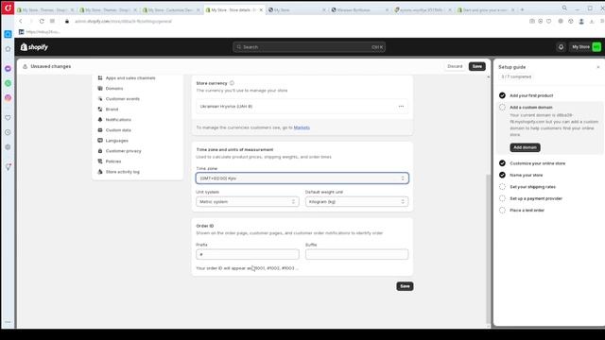
Task: Open Shopify notifications bell
Action: coord(561,47)
